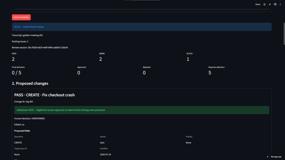Click the PASS metric value 2
This screenshot has width=285, height=160.
(x=13, y=59)
